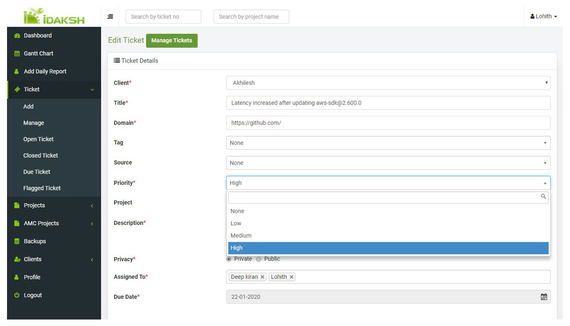Click the iDaksh logo

54,16
